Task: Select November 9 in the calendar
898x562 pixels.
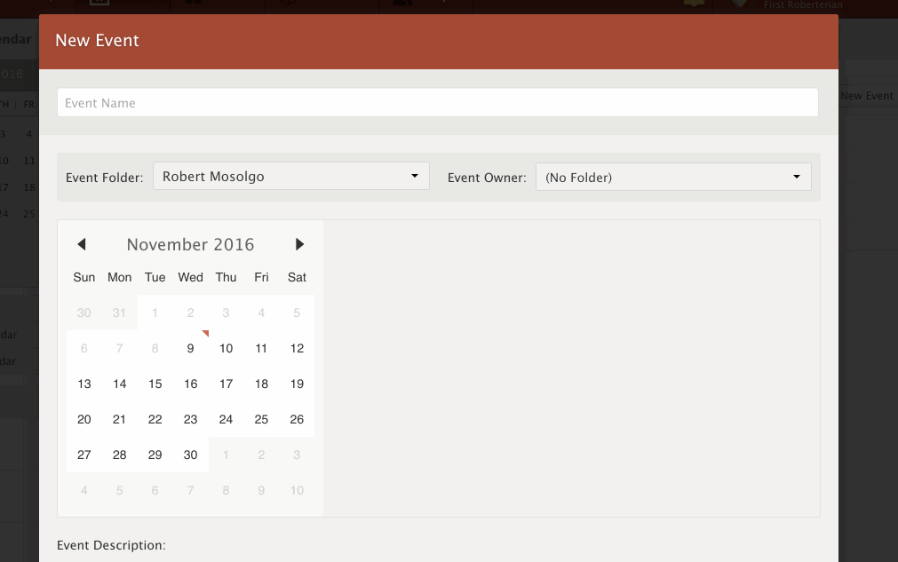Action: (191, 348)
